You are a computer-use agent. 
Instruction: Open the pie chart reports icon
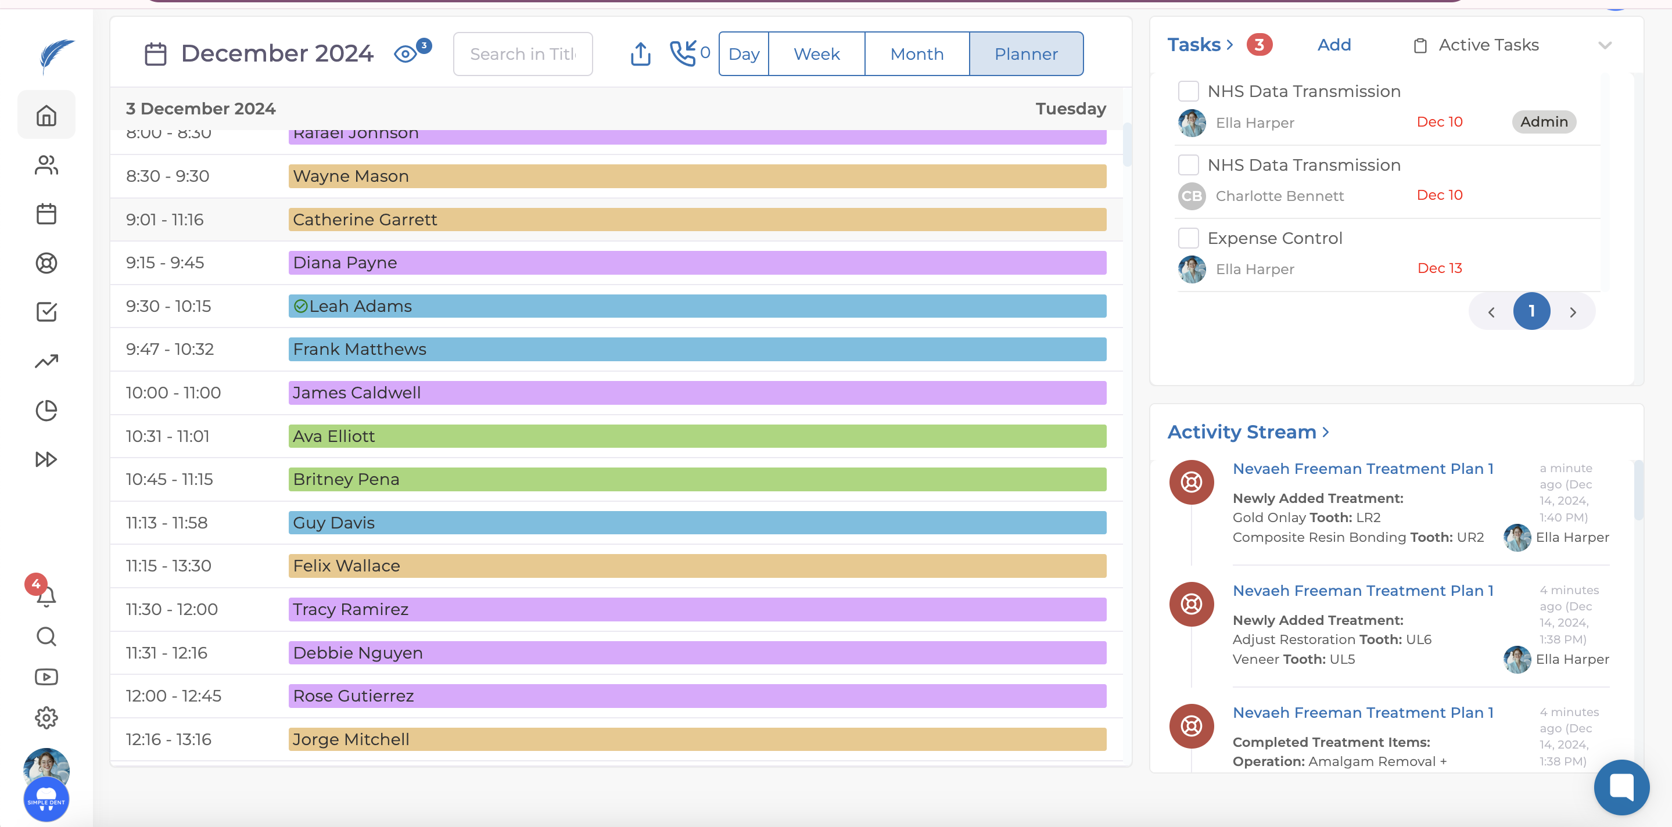point(46,410)
